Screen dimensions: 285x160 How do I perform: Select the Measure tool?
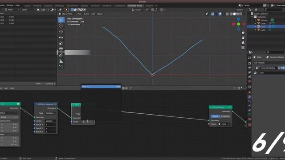click(61, 61)
